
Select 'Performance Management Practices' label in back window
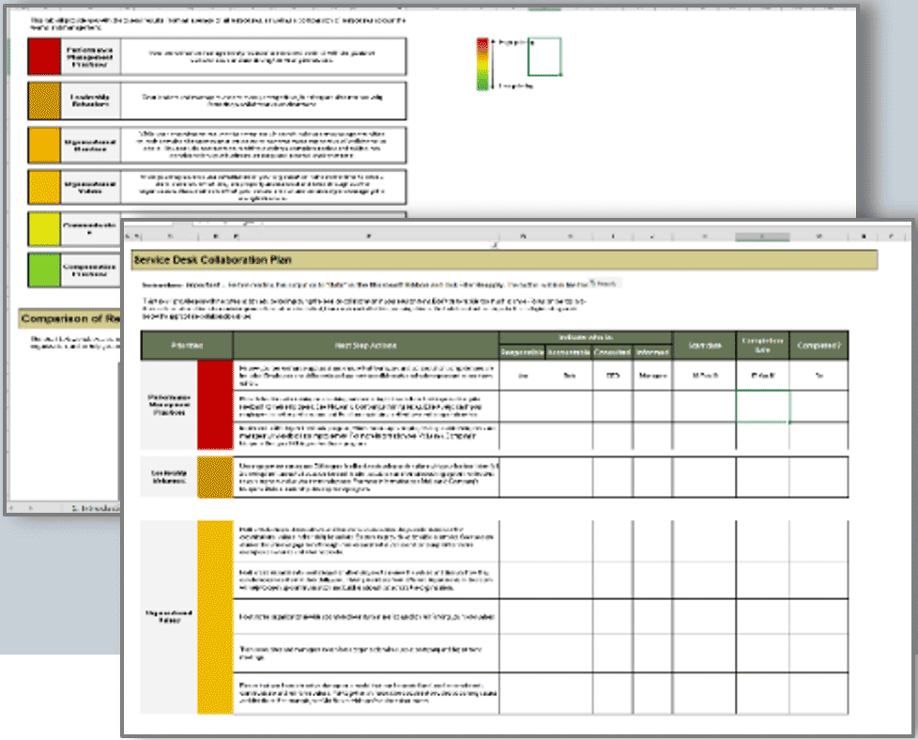pos(90,57)
